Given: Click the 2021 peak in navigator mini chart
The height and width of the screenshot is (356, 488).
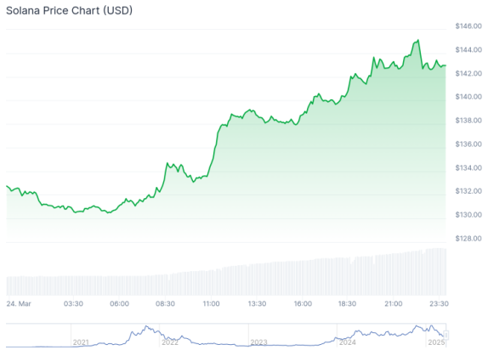Looking at the screenshot, I should [146, 326].
